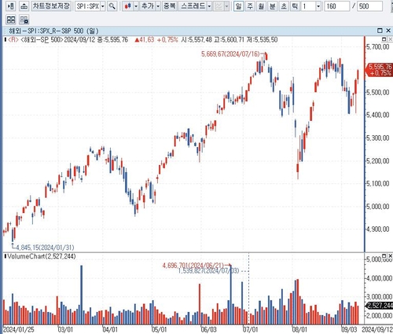Viewport: 393px width, 334px height.
Task: Click the 추가 button
Action: coord(148,6)
